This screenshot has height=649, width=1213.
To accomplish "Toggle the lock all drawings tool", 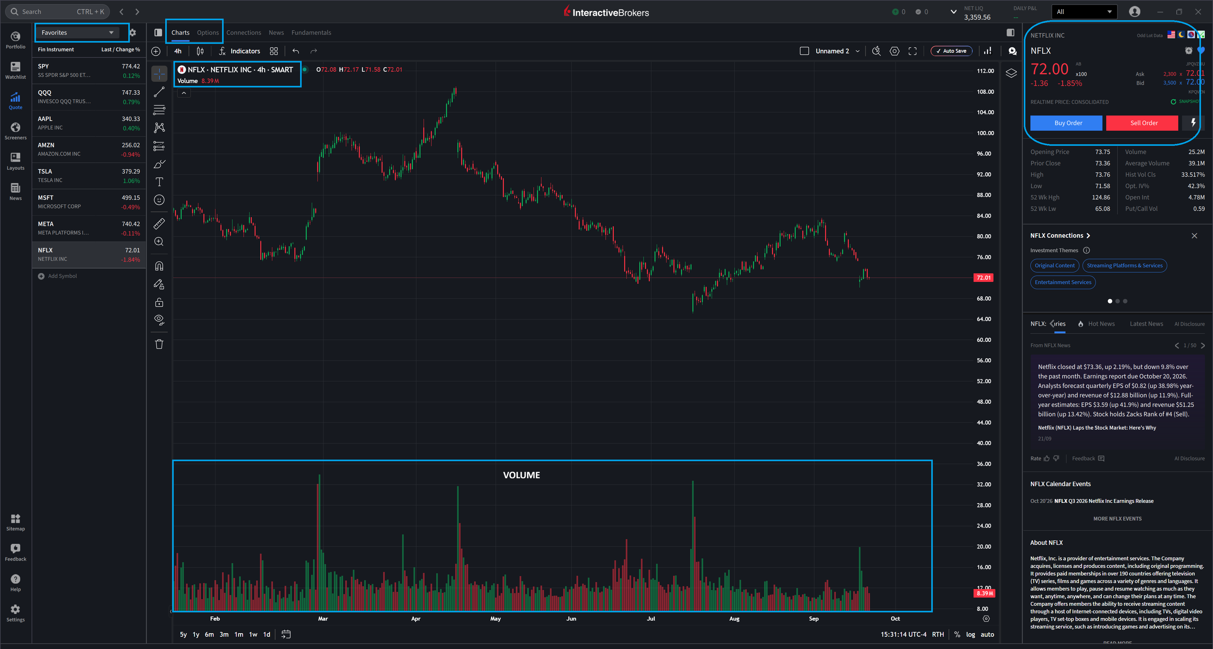I will pyautogui.click(x=159, y=302).
